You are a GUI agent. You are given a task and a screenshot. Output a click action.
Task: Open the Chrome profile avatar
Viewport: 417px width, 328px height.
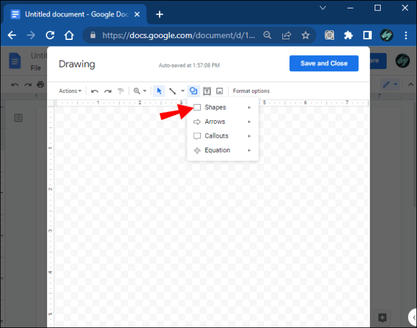[387, 35]
